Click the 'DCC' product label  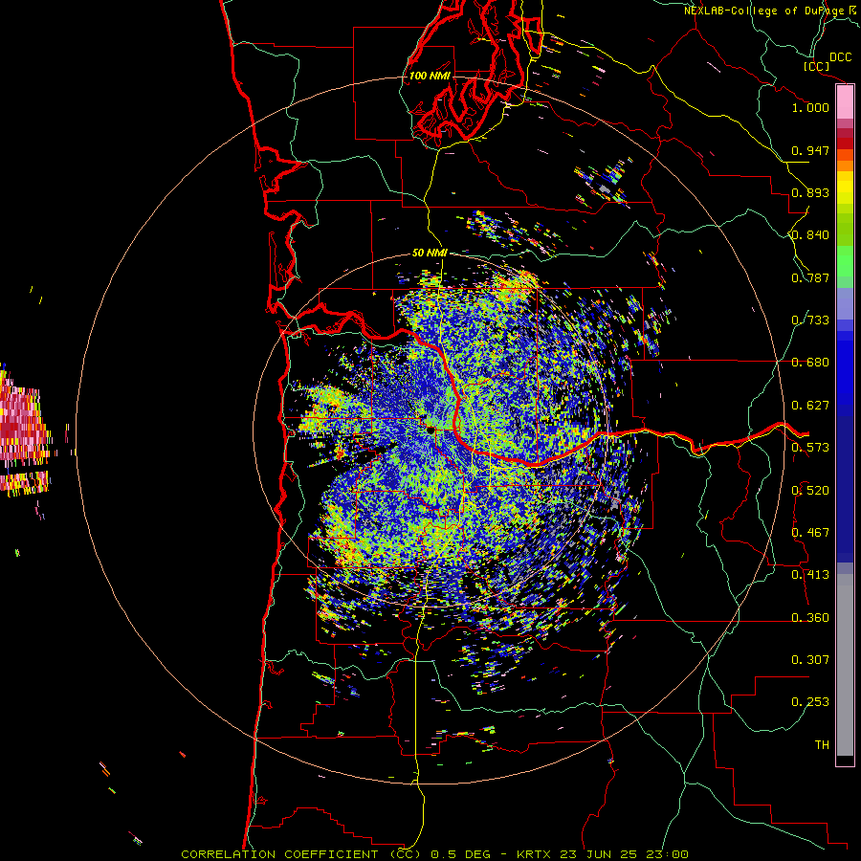840,56
